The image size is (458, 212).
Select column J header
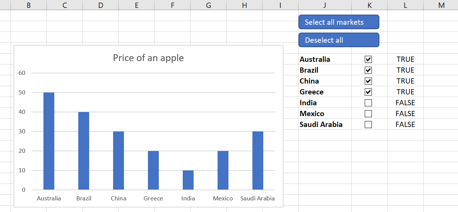click(324, 5)
